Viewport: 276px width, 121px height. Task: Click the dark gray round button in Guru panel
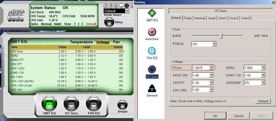pyautogui.click(x=127, y=6)
